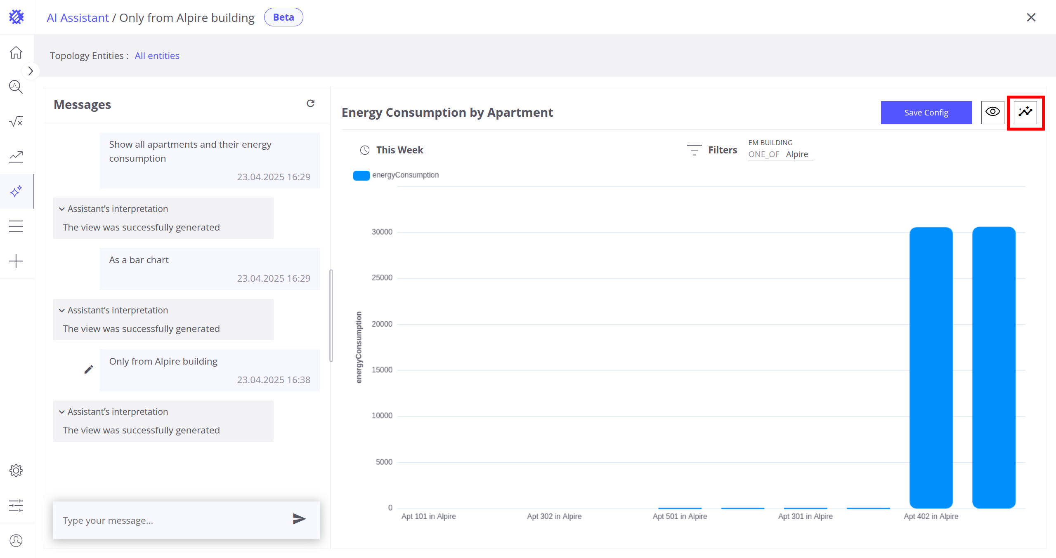Refresh the Messages panel
The height and width of the screenshot is (558, 1056).
coord(310,104)
